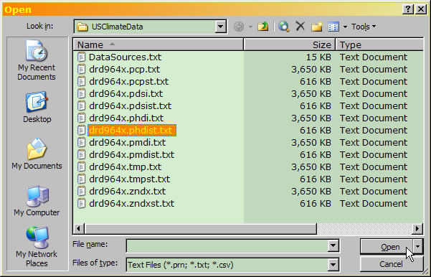Click in the File name input field
This screenshot has width=431, height=277.
pos(227,245)
